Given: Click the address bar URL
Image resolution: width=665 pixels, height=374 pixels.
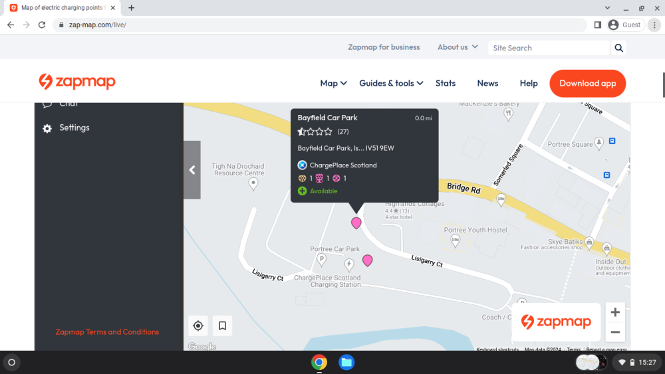Looking at the screenshot, I should (98, 25).
